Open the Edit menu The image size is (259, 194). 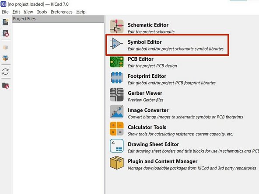(16, 12)
